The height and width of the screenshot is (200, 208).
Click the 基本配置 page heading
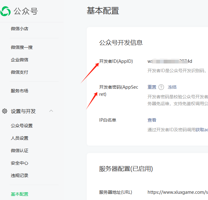(103, 11)
